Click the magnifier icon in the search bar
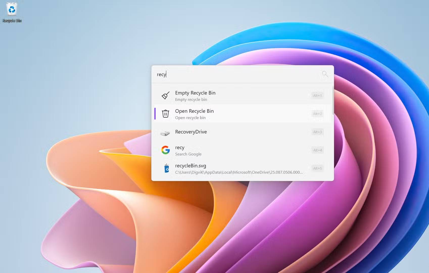Screen dimensions: 429x273 click(x=325, y=74)
